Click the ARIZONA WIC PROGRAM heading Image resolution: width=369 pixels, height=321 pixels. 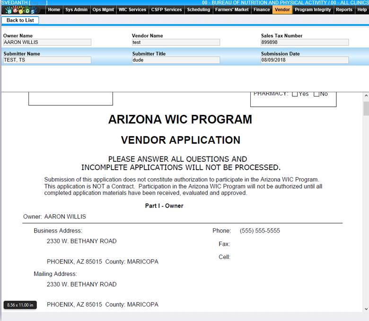pyautogui.click(x=180, y=119)
